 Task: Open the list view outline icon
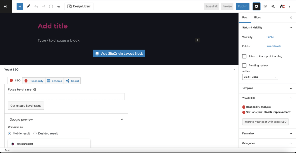(58, 6)
